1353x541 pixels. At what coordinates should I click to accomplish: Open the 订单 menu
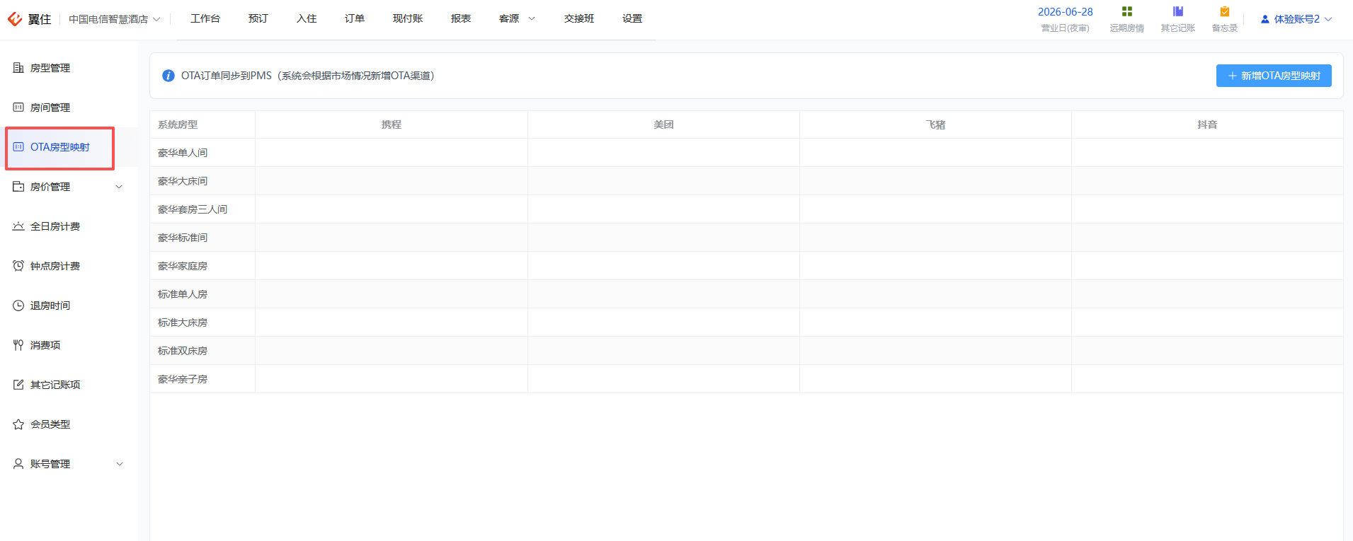point(355,18)
